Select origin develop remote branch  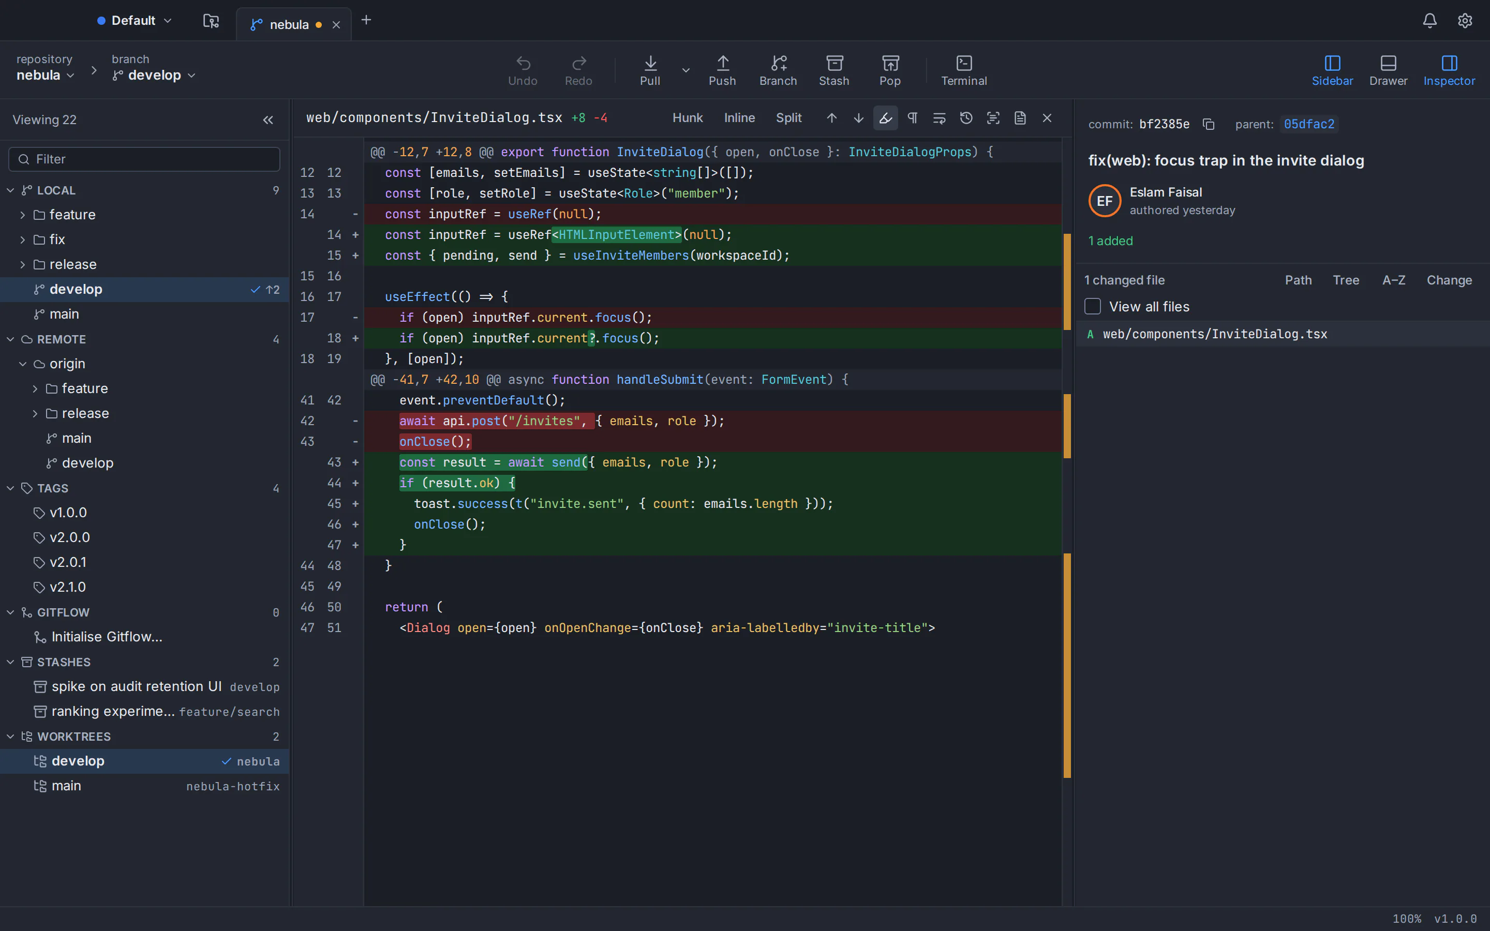point(145,463)
